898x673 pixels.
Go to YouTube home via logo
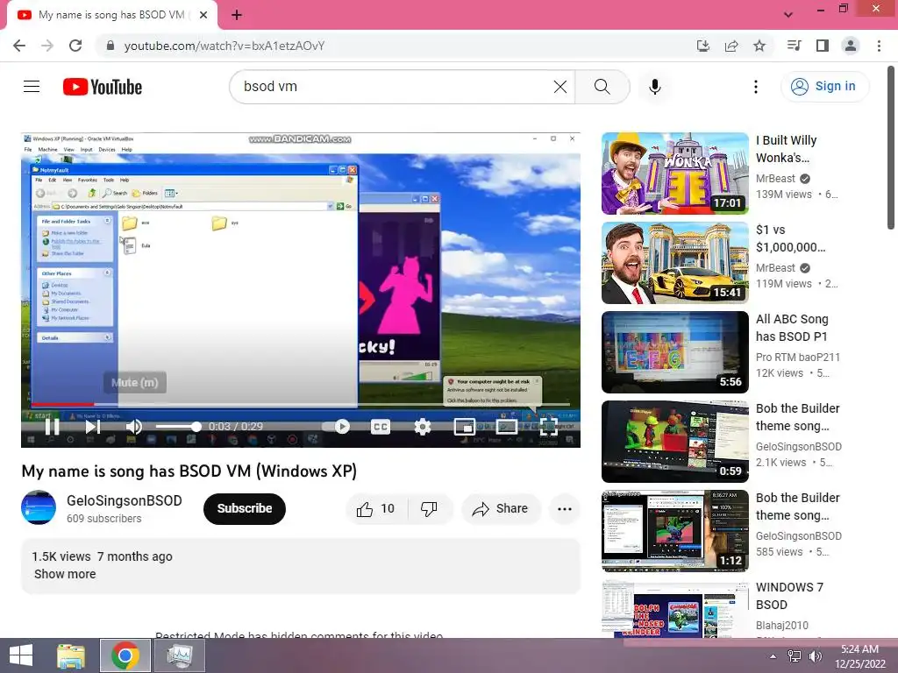point(103,87)
